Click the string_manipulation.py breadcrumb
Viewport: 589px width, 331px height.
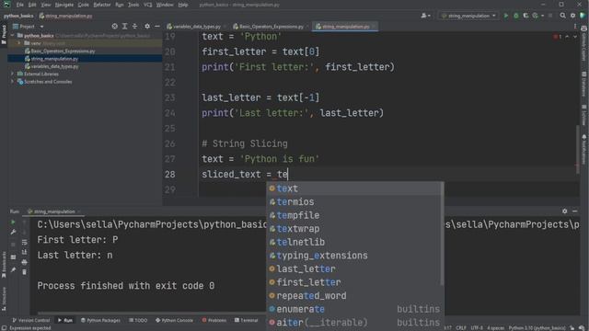click(x=65, y=16)
